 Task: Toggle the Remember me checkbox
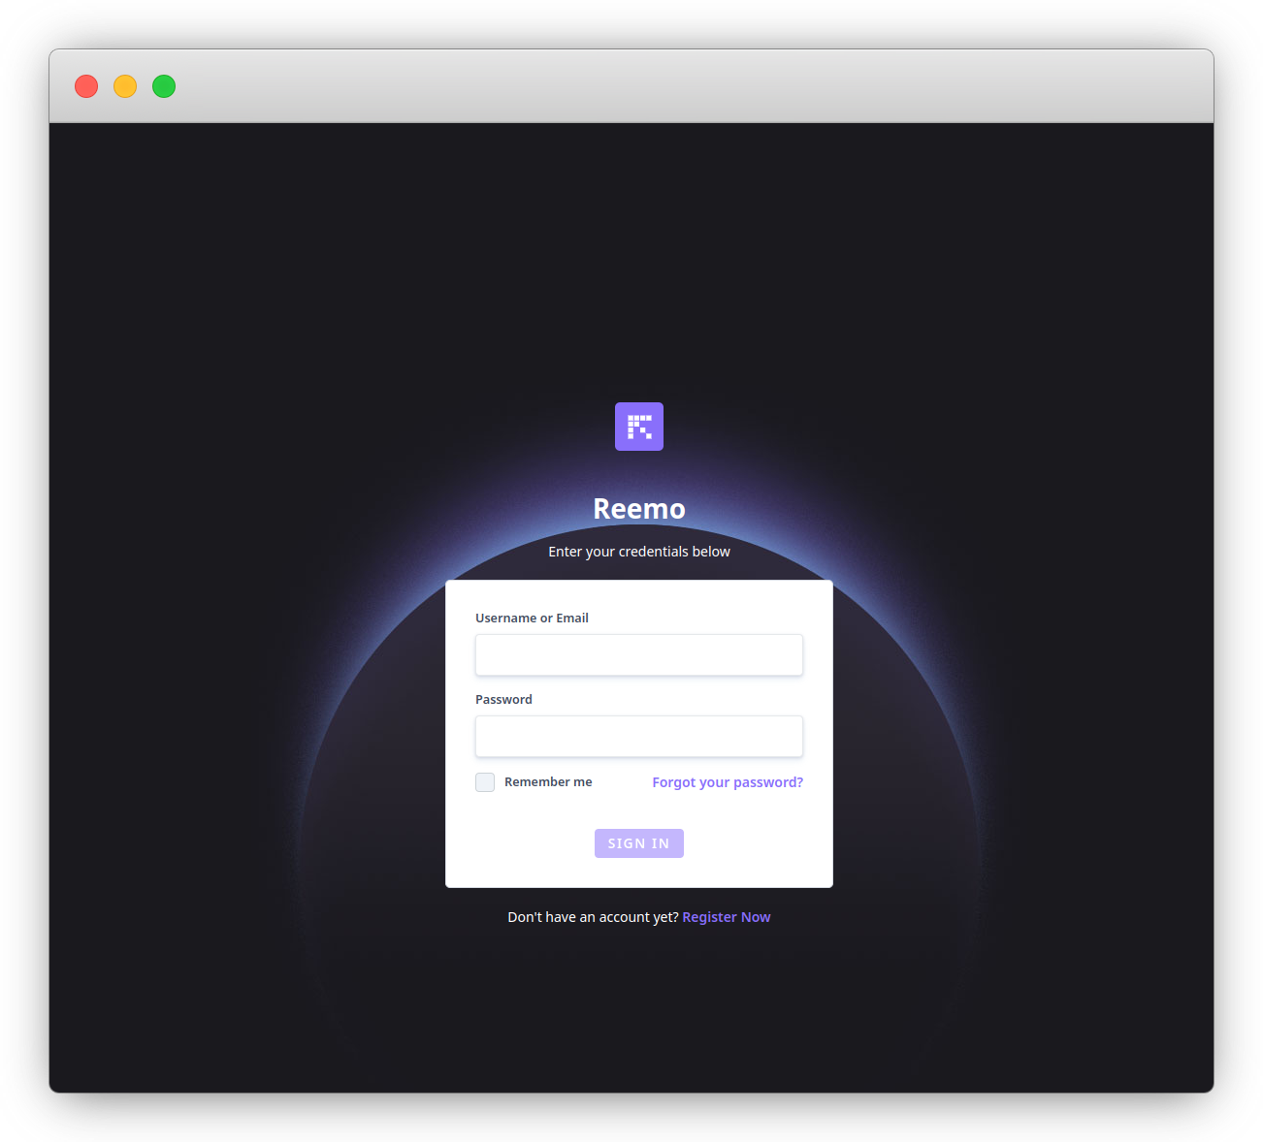[485, 782]
